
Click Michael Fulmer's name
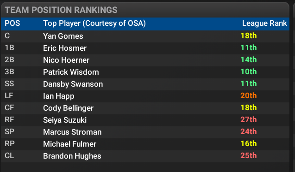[69, 144]
